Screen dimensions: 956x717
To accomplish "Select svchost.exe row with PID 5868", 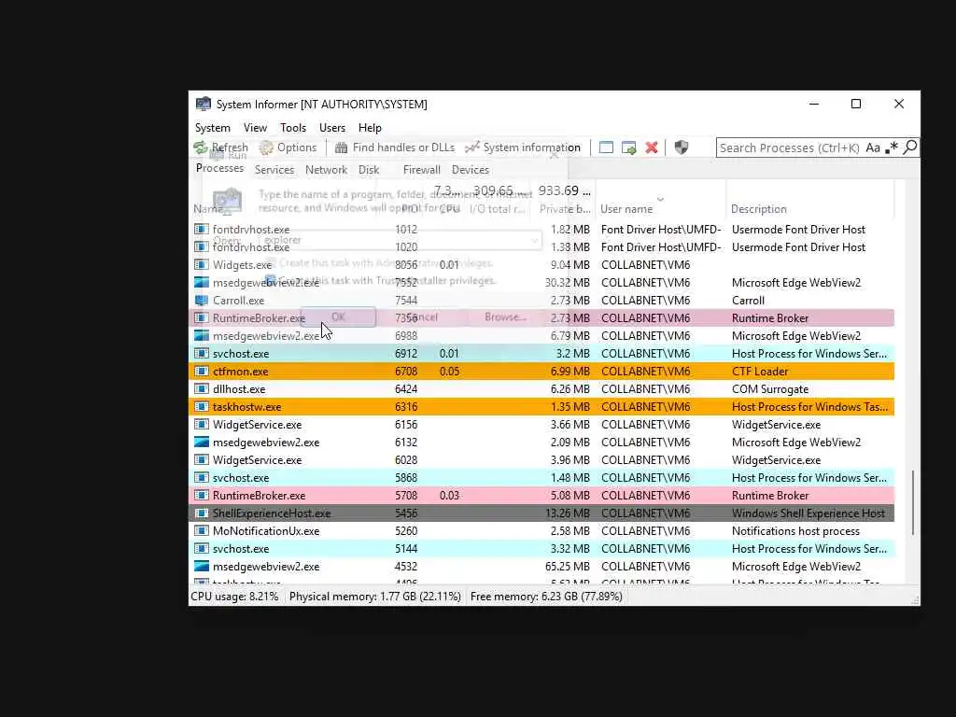I will (x=541, y=477).
